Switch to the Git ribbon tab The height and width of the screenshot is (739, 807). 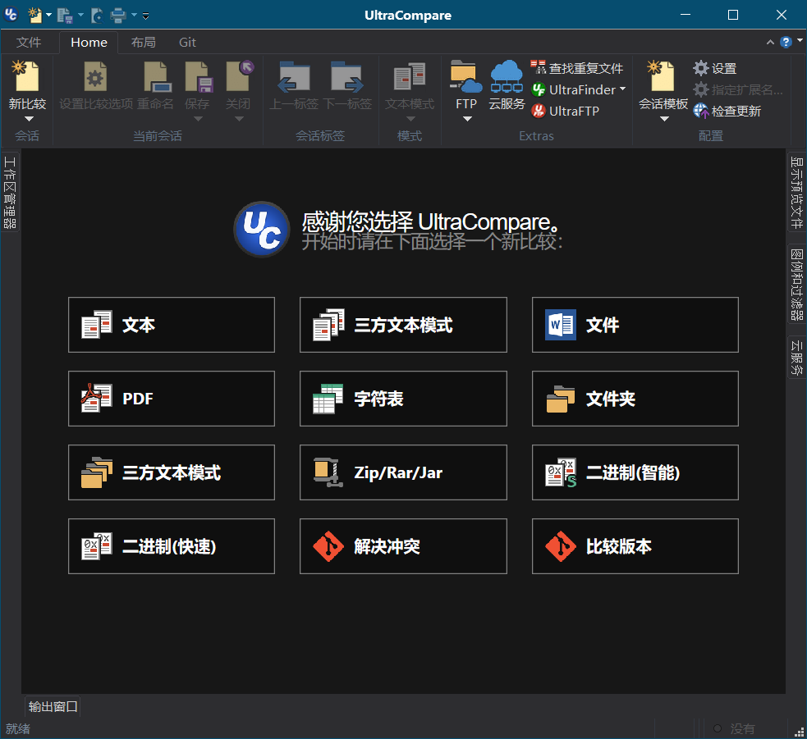pos(187,42)
